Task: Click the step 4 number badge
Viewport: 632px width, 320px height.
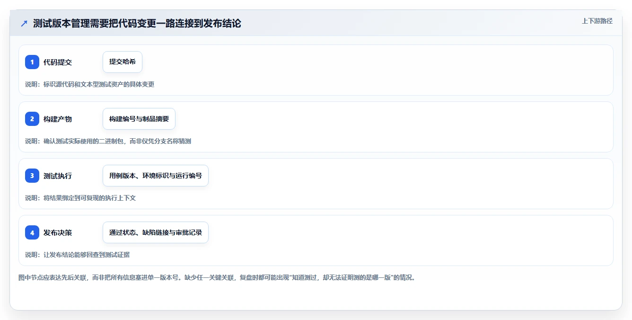Action: pos(32,232)
